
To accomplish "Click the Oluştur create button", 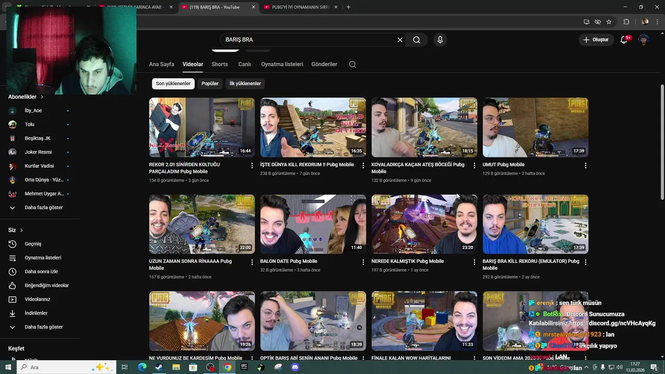I will coord(595,39).
